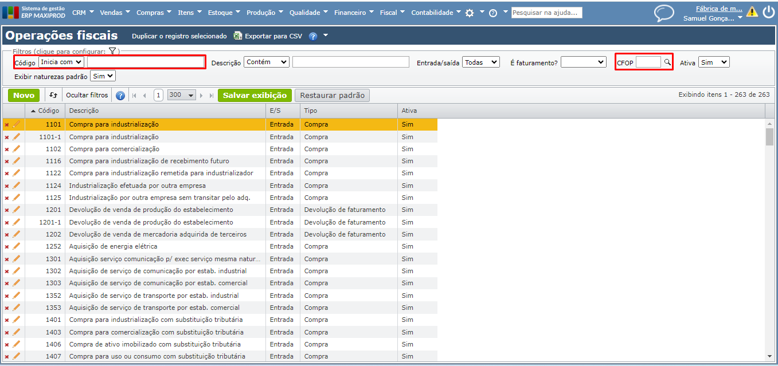Go to last page arrow
This screenshot has width=778, height=366.
pos(212,96)
